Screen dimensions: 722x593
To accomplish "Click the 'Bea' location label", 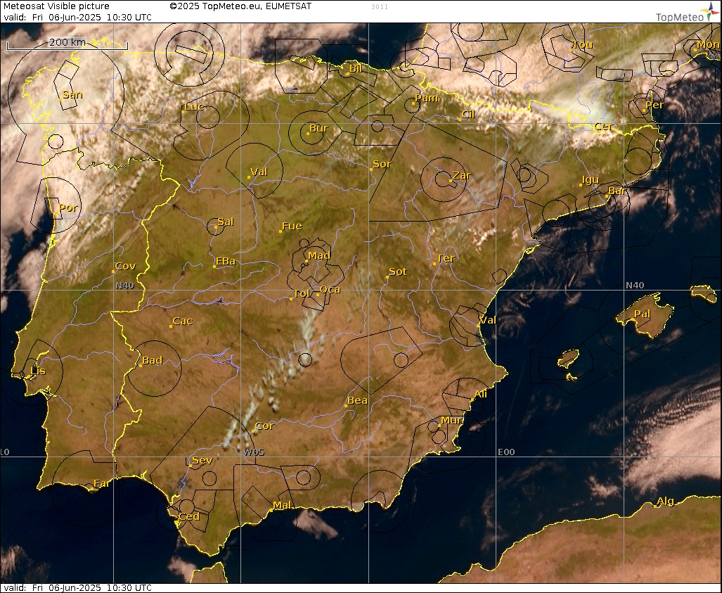I will coord(357,400).
